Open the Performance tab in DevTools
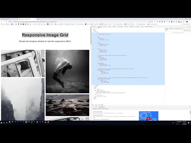The height and width of the screenshot is (143, 191). click(x=120, y=27)
